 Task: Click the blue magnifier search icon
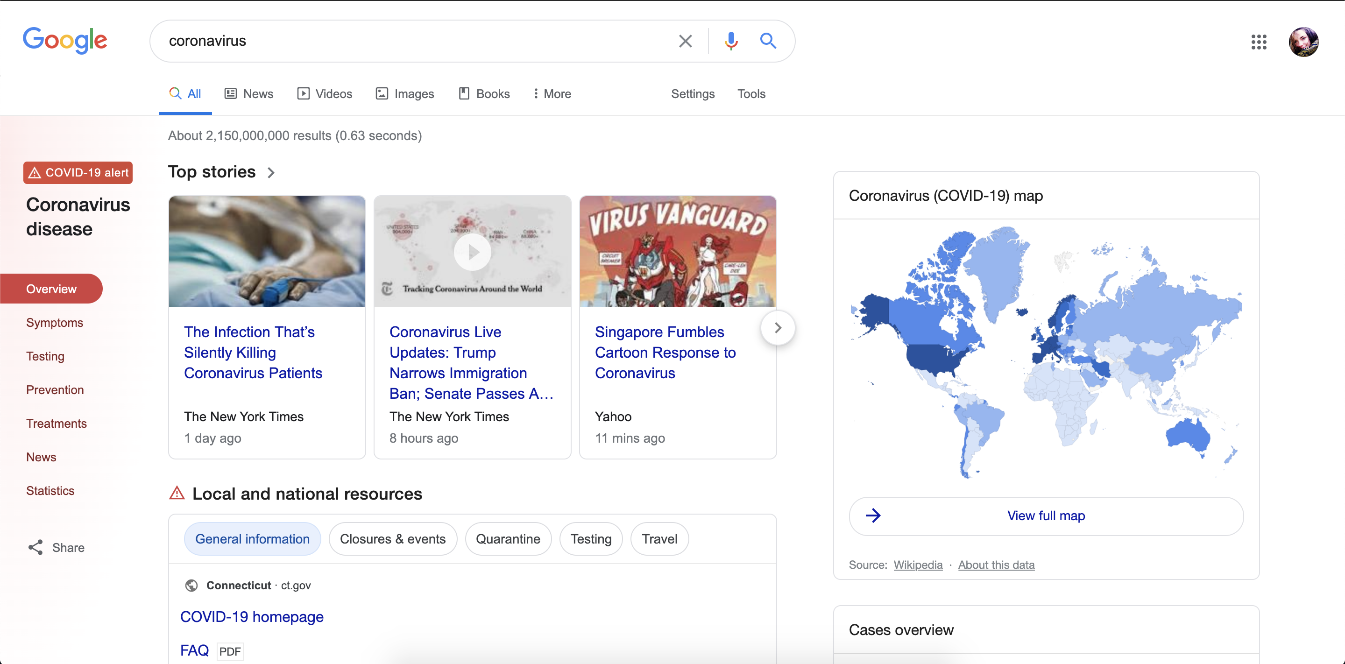coord(767,41)
